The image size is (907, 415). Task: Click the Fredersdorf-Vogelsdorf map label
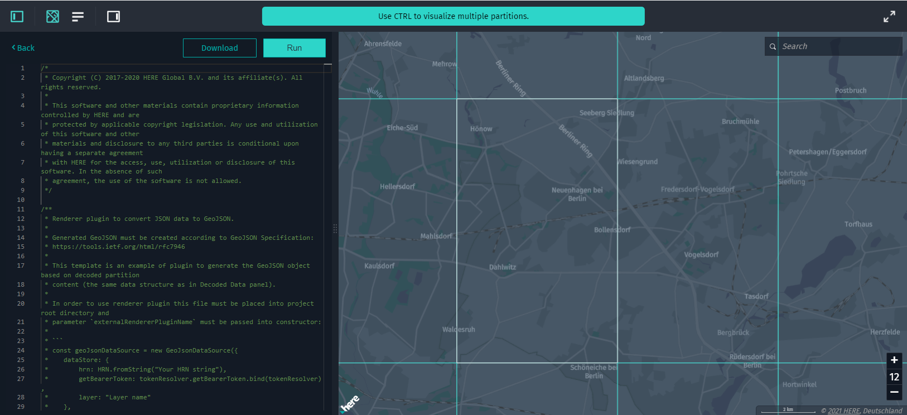click(x=698, y=190)
